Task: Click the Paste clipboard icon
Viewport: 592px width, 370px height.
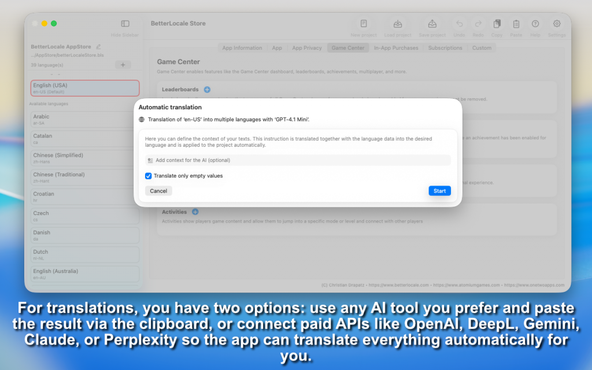Action: click(516, 24)
